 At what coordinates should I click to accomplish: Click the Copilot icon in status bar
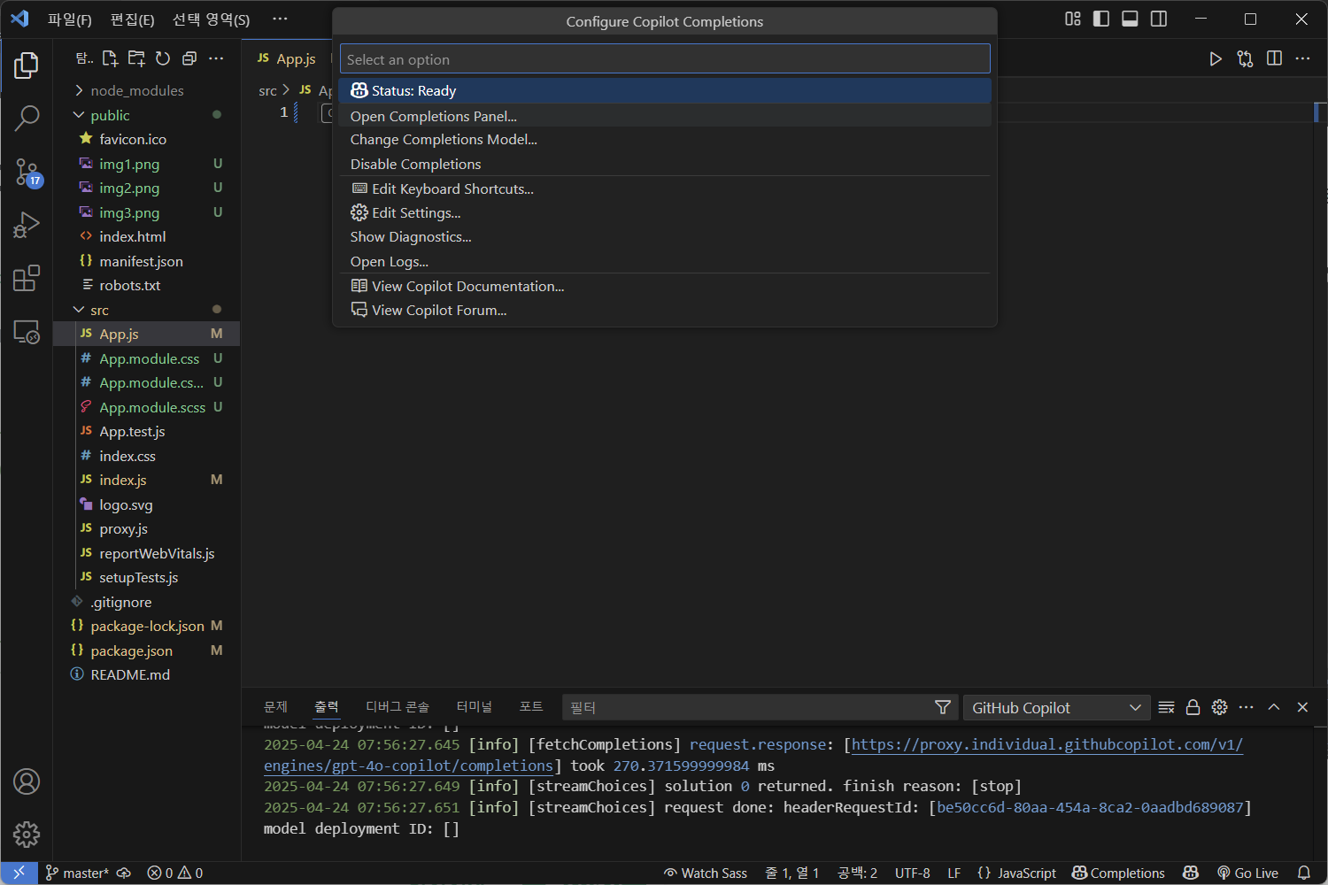pos(1191,873)
